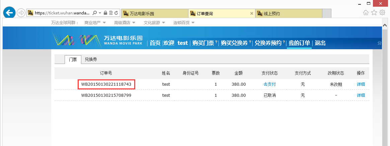
Task: Click the browser back arrow button
Action: (x=9, y=12)
